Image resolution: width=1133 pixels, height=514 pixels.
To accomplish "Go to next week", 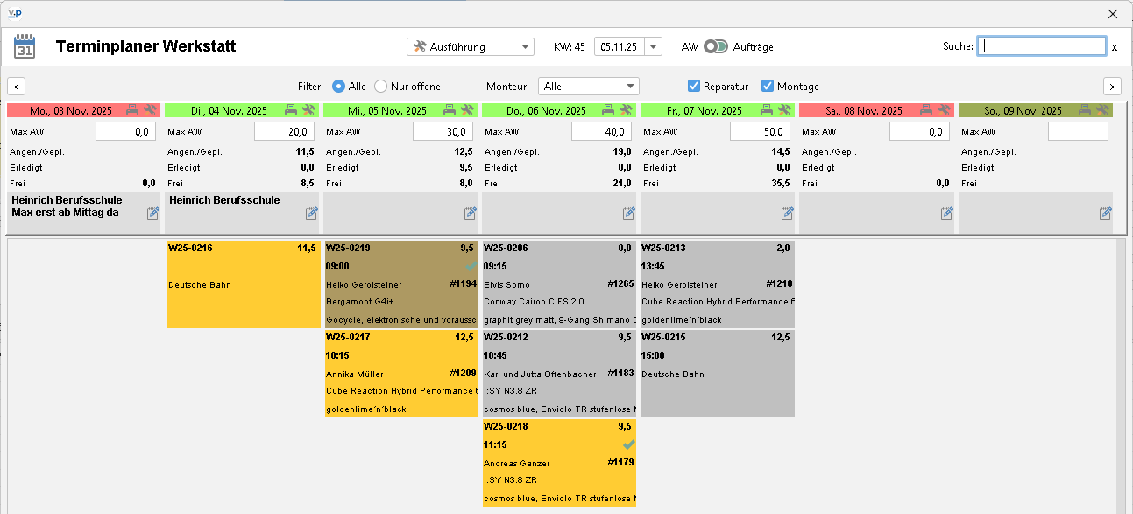I will click(1112, 87).
